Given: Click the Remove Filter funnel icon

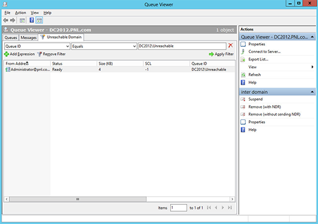Looking at the screenshot, I should (39, 54).
